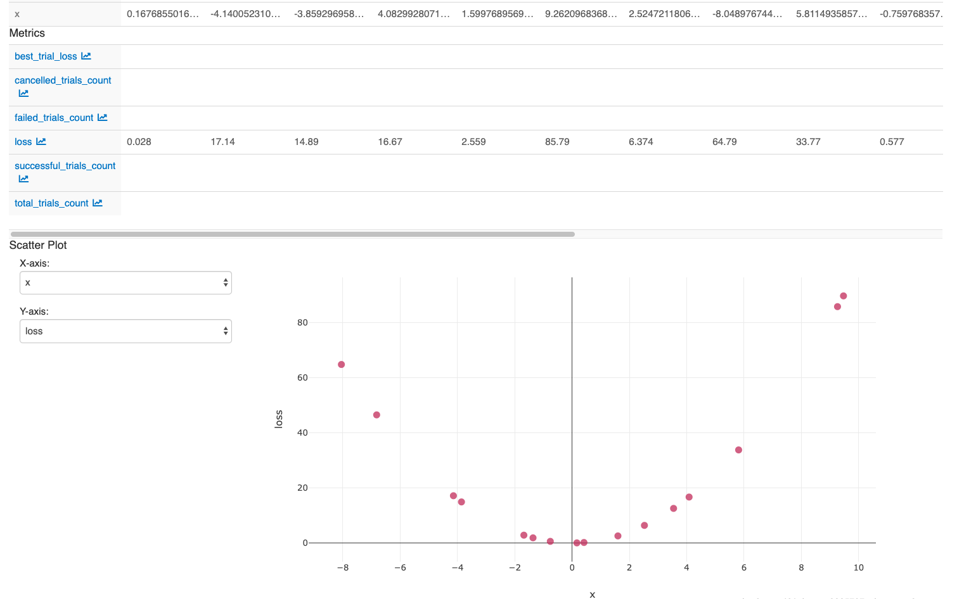Open the chart icon beside loss
Screen dimensions: 964x599
(42, 141)
